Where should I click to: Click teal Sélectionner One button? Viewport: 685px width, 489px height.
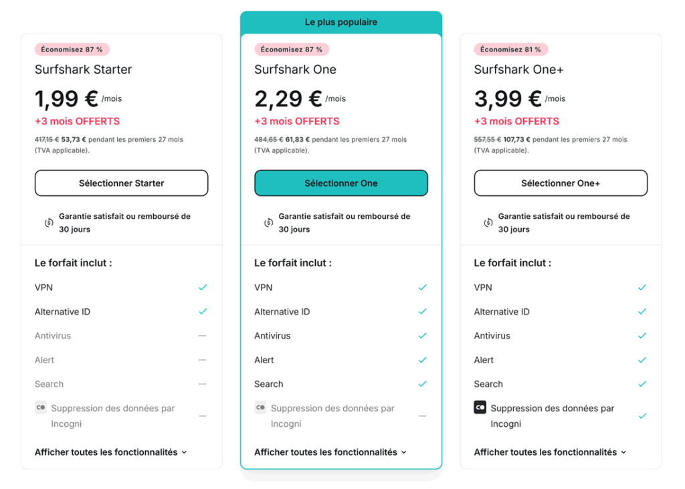pos(341,183)
